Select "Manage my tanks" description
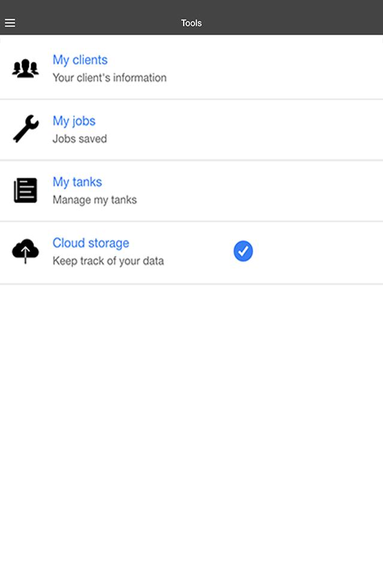Viewport: 383px width, 575px height. pos(95,200)
